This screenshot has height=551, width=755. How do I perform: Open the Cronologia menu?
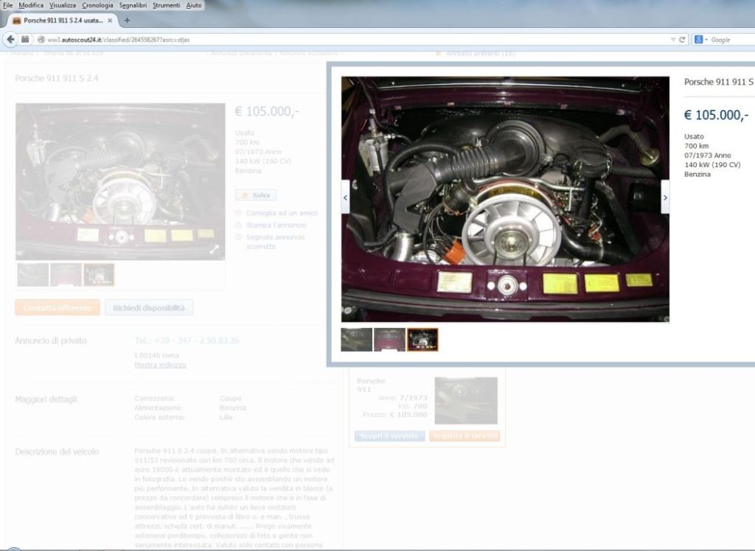(x=97, y=5)
